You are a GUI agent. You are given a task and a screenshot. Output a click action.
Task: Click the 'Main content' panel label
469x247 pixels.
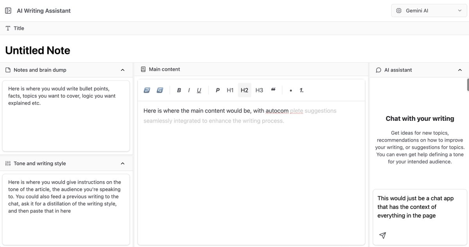tap(165, 69)
